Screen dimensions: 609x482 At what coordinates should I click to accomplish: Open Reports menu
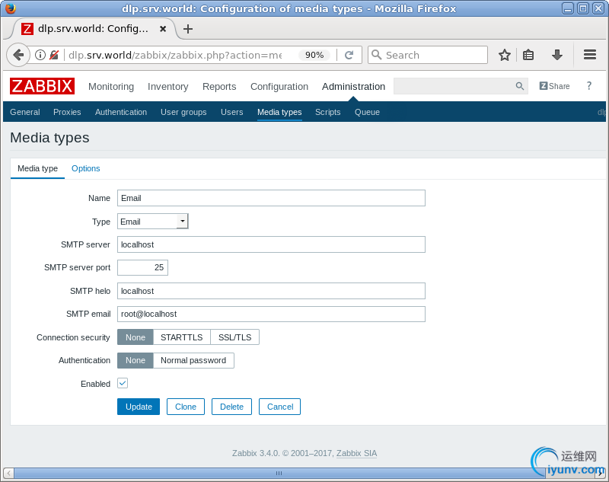click(x=219, y=87)
